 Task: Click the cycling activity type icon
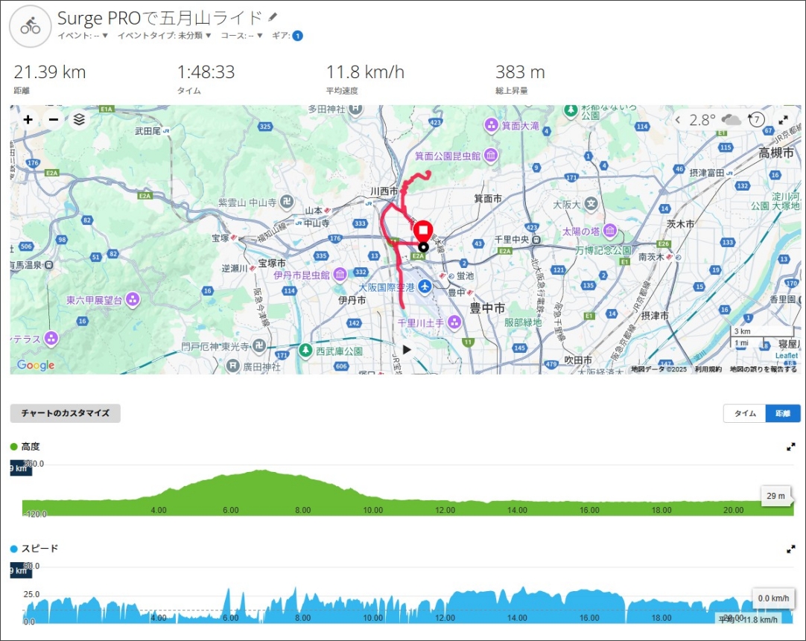tap(31, 26)
